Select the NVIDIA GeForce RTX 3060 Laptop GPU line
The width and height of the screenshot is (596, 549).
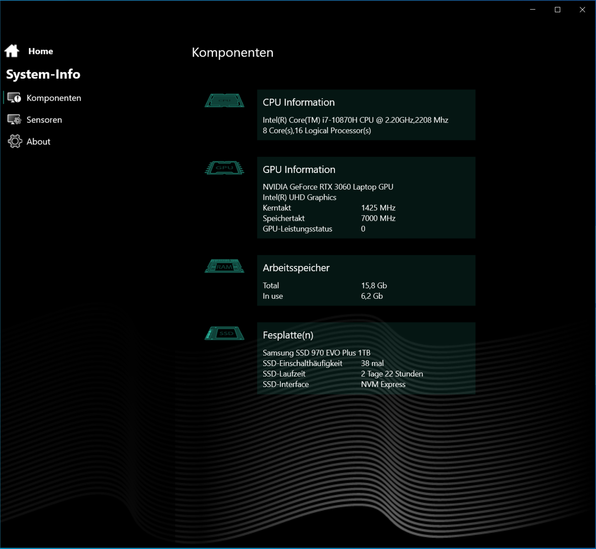click(328, 187)
